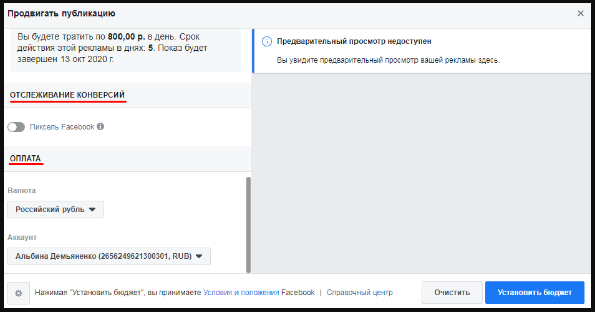The width and height of the screenshot is (595, 312).
Task: Click the Установить бюджет button
Action: (534, 292)
